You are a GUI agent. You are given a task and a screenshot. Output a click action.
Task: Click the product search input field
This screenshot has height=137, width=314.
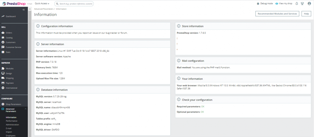pos(75,4)
